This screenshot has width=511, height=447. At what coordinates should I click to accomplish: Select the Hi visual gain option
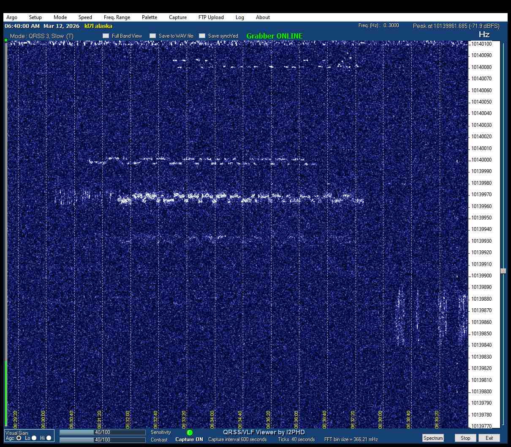click(x=49, y=438)
